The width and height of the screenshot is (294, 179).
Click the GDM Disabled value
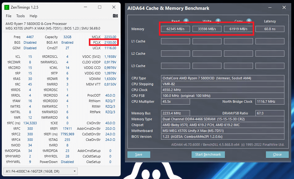30,48
